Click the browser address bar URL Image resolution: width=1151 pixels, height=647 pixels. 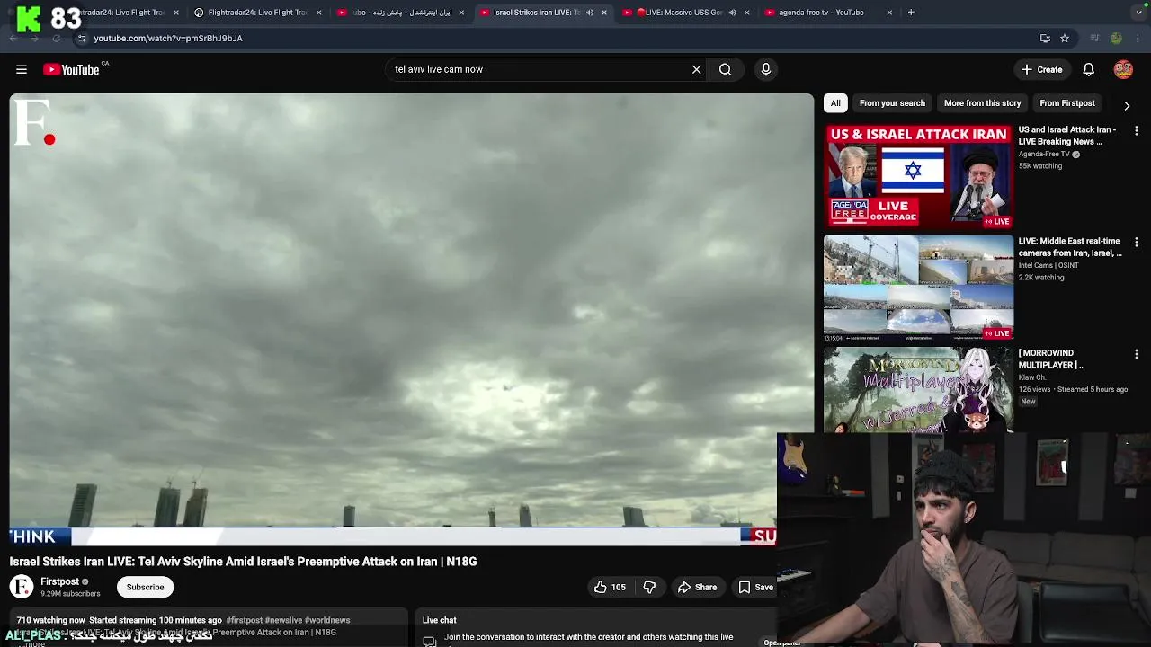pyautogui.click(x=168, y=39)
